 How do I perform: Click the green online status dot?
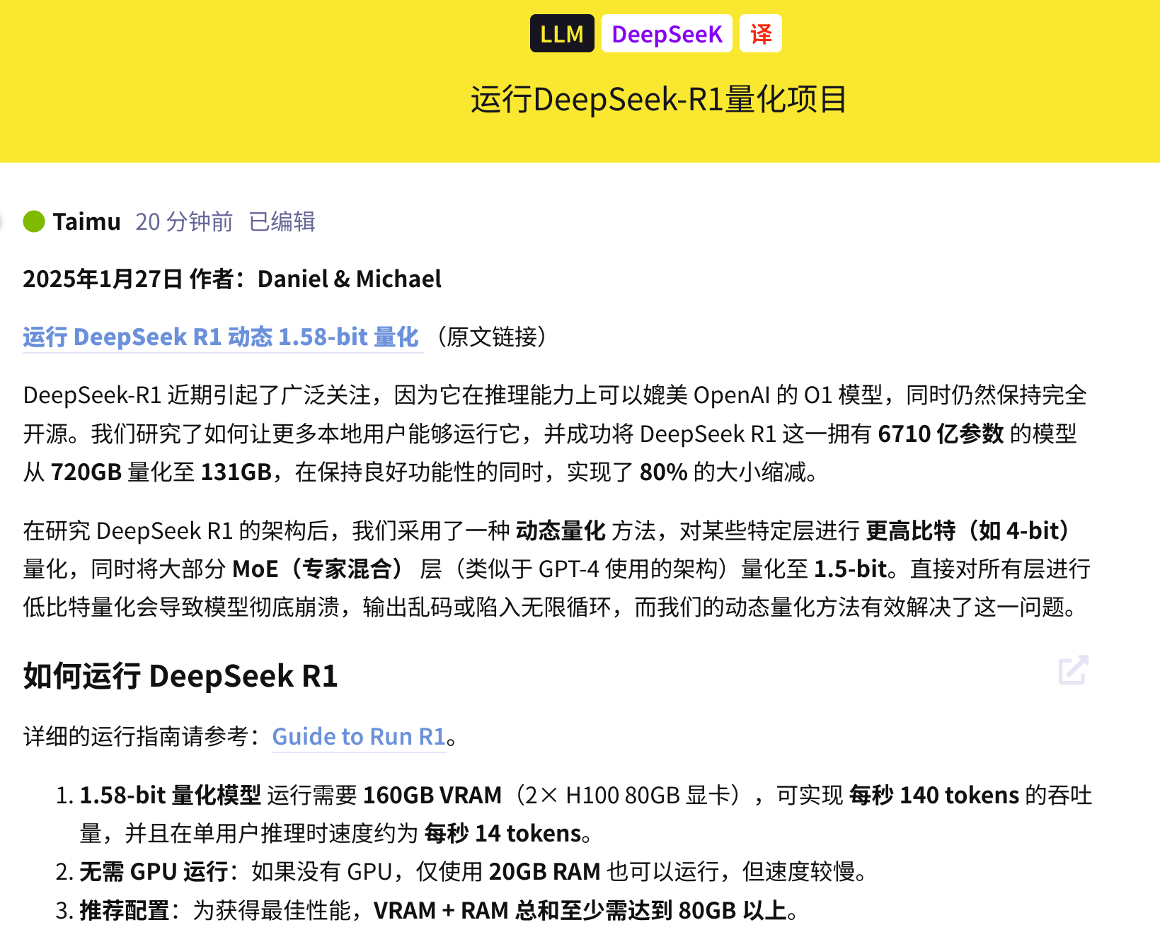tap(34, 221)
